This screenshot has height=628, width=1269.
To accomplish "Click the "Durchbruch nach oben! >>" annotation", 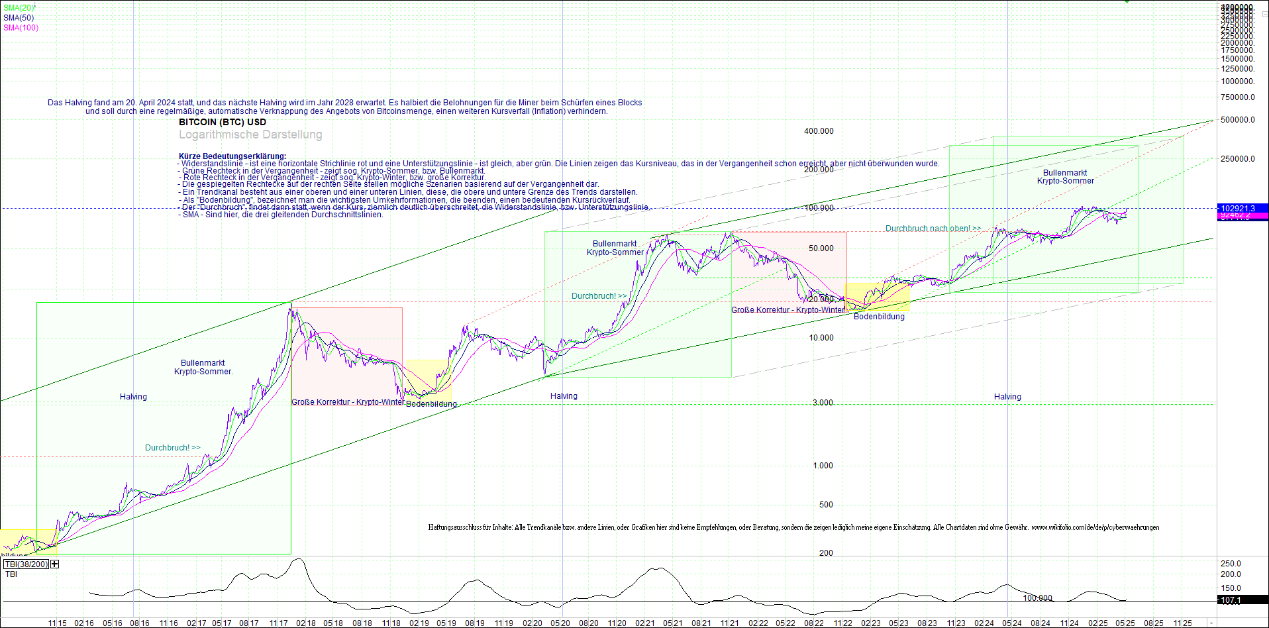I will [x=932, y=228].
